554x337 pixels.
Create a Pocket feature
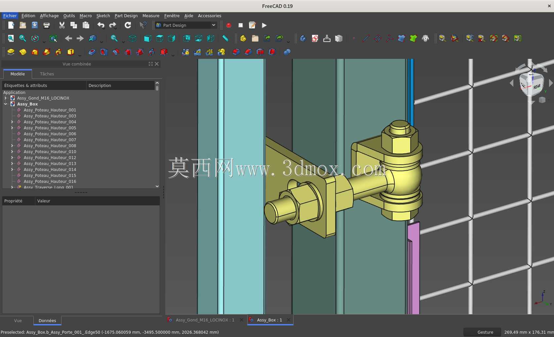92,52
